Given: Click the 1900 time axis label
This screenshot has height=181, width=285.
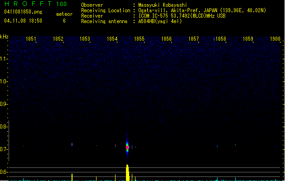Looking at the screenshot, I should tap(275, 39).
